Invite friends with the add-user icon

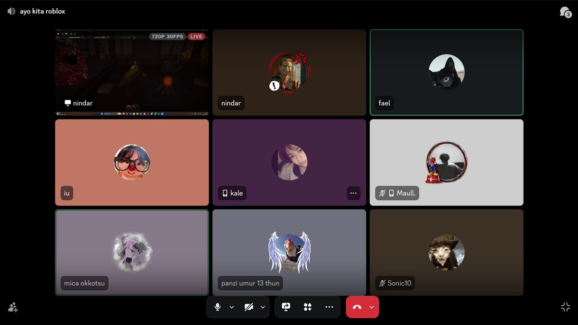tap(13, 307)
